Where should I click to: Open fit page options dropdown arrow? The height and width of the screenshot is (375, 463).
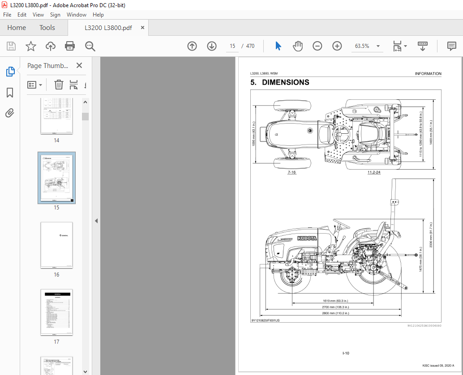[405, 46]
